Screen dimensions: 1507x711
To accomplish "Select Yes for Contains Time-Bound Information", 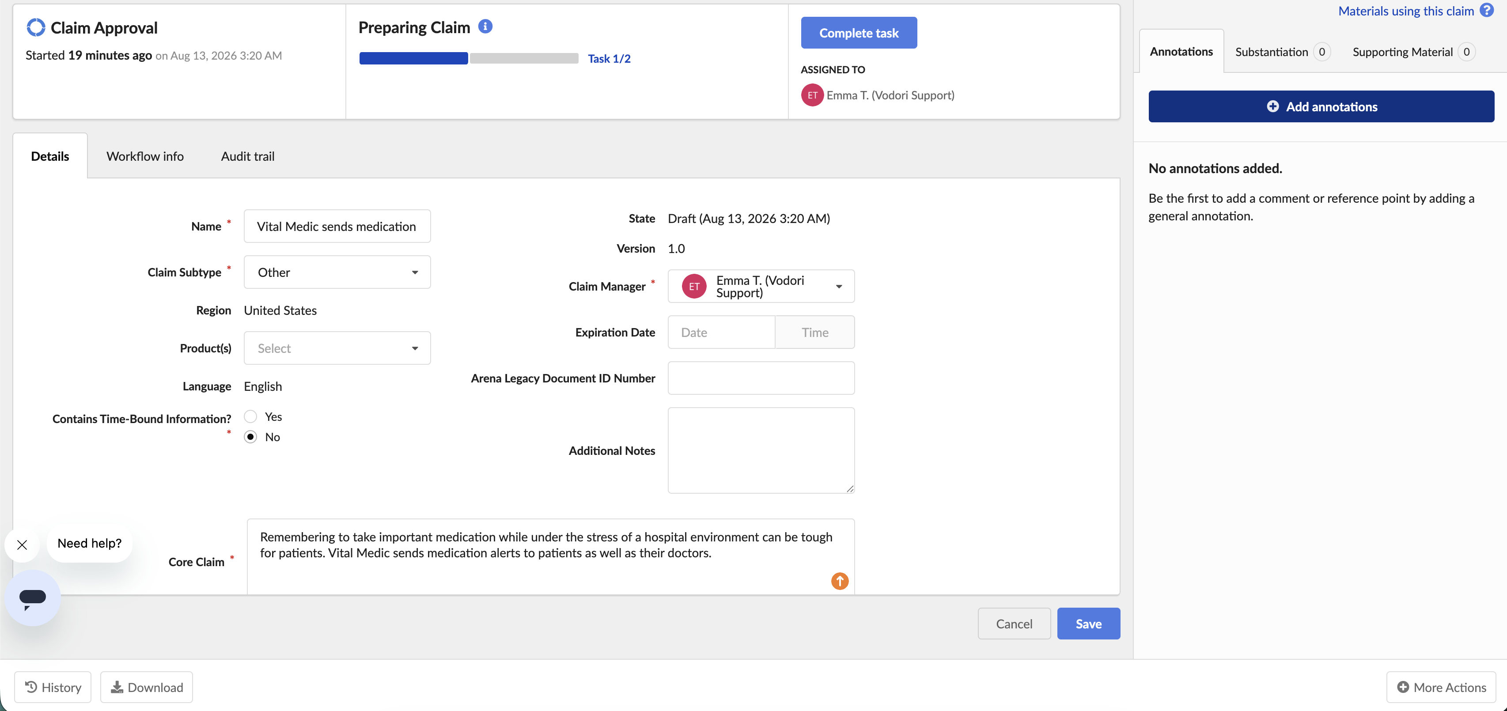I will click(250, 416).
